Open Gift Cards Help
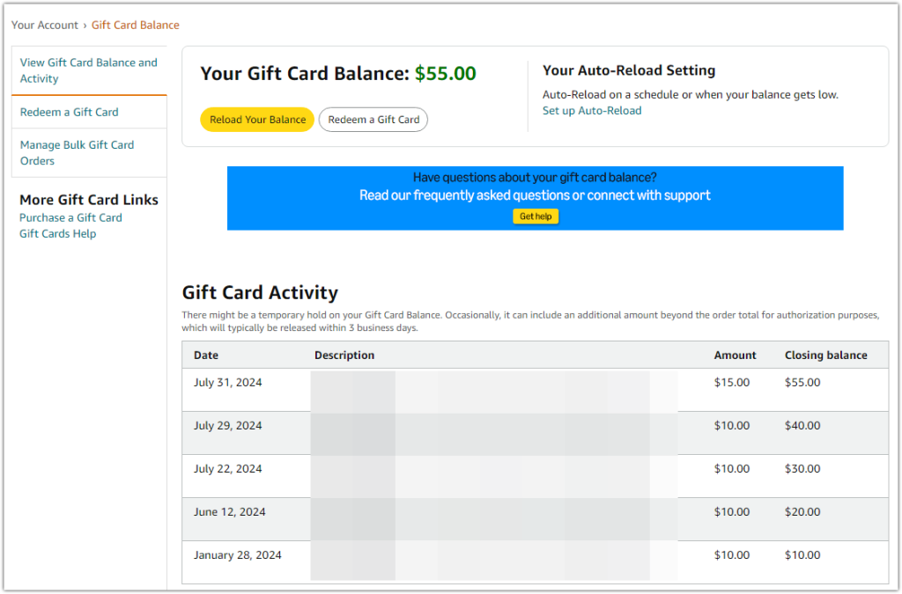The image size is (902, 594). [x=57, y=233]
